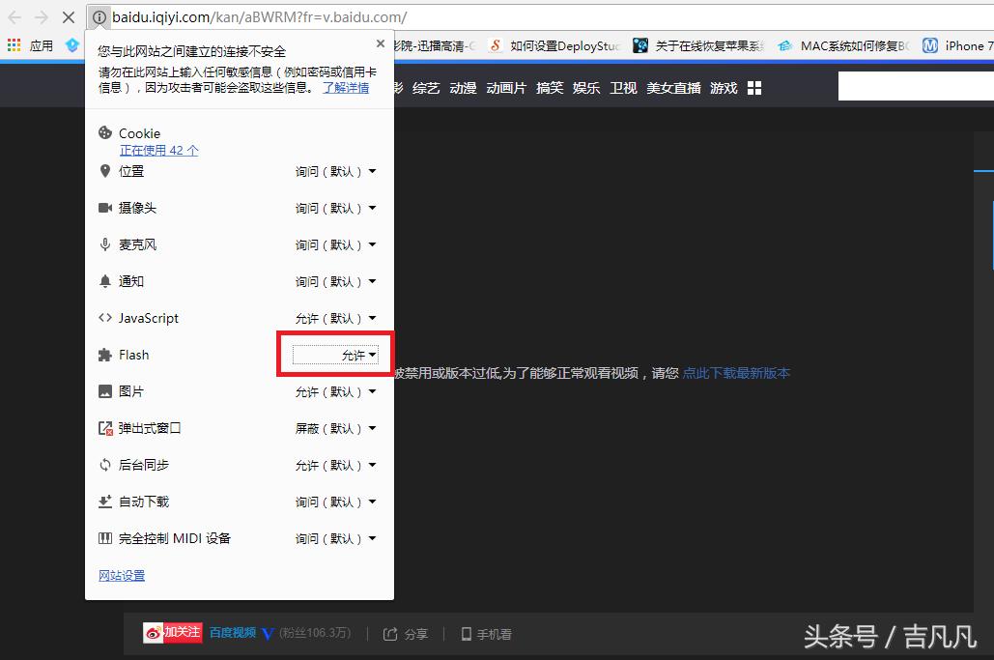The height and width of the screenshot is (660, 994).
Task: Click the JavaScript code brackets icon
Action: (x=105, y=317)
